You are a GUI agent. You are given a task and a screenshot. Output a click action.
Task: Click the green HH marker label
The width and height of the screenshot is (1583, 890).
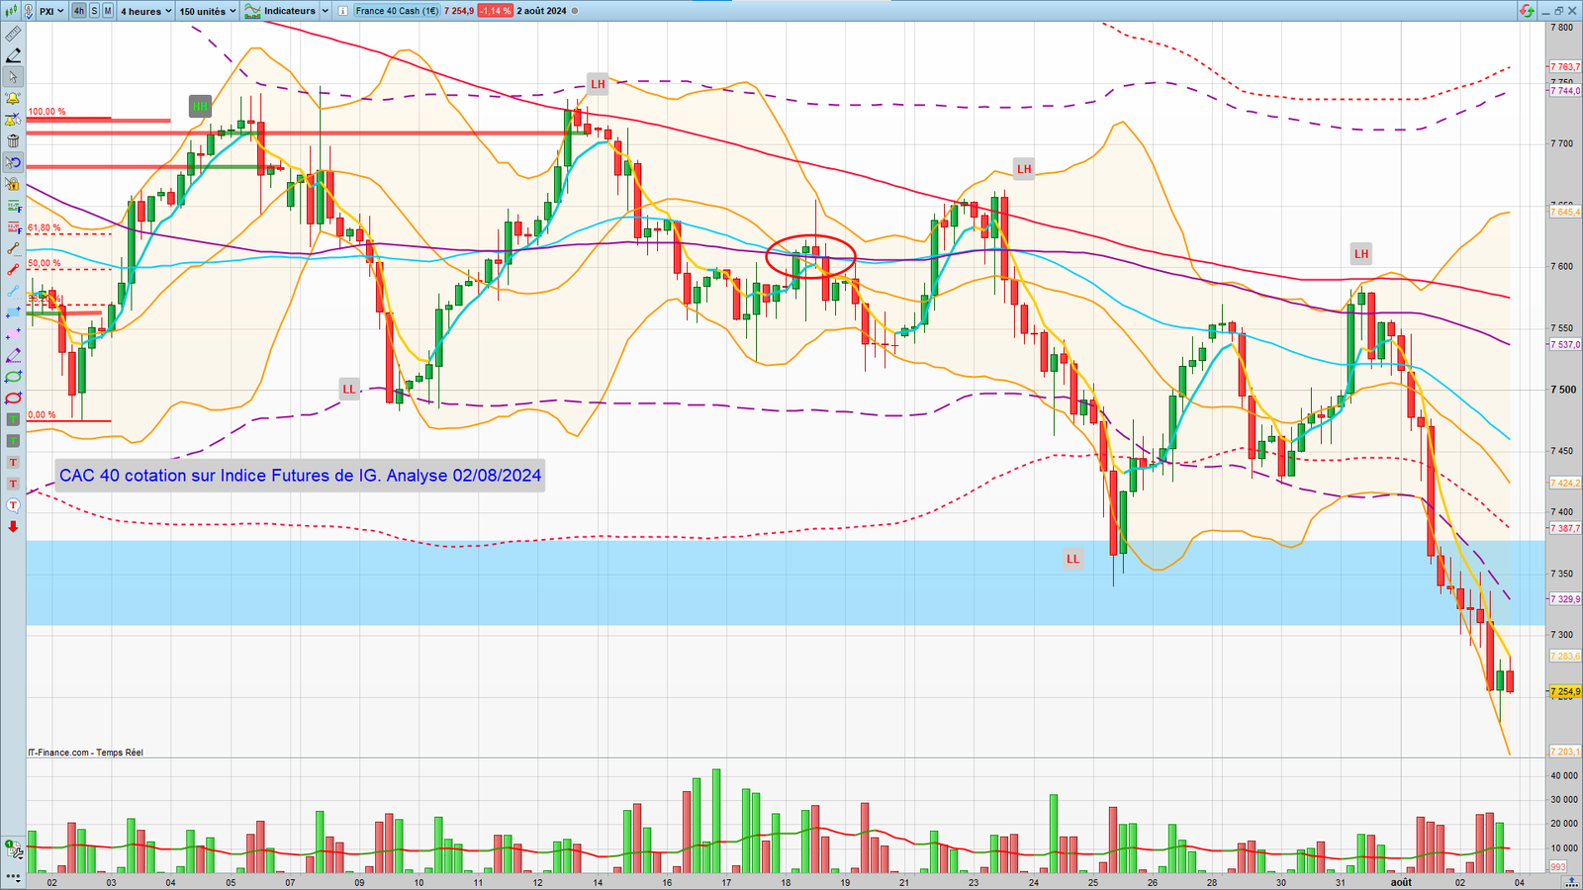coord(200,106)
